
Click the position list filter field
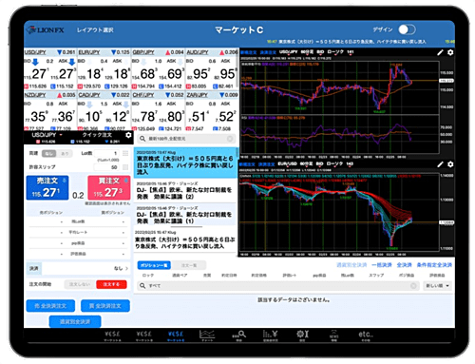point(278,286)
